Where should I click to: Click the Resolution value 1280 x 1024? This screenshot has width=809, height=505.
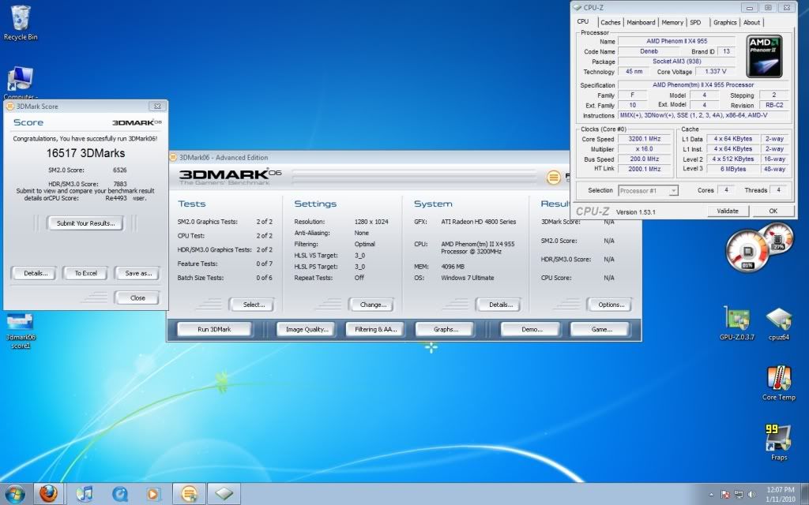(371, 222)
